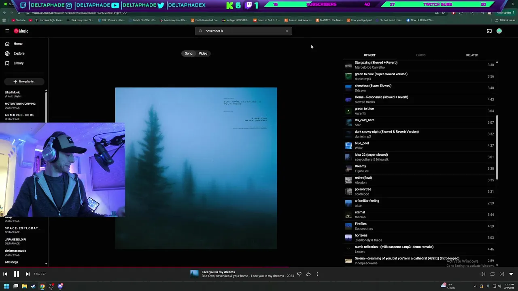Image resolution: width=518 pixels, height=291 pixels.
Task: Like I see you in my dreams
Action: pyautogui.click(x=308, y=274)
